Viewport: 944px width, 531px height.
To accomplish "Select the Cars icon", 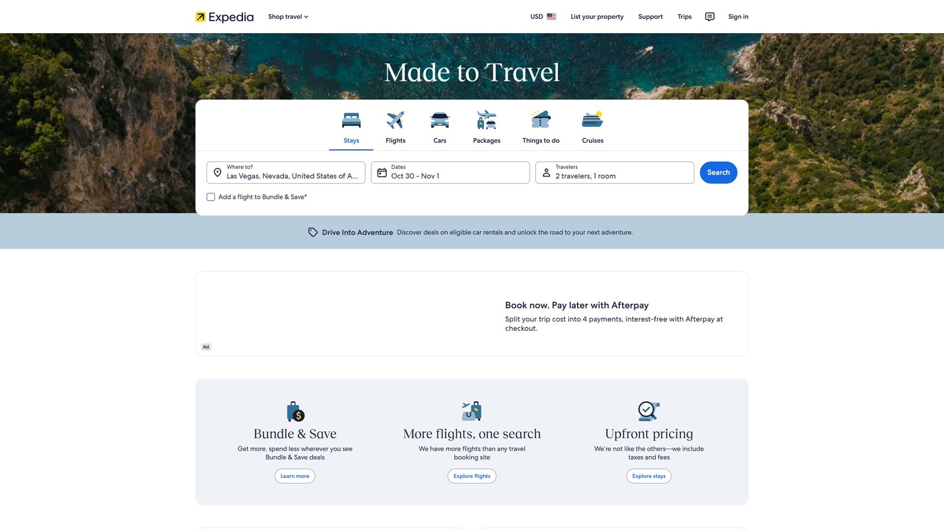I will 440,119.
